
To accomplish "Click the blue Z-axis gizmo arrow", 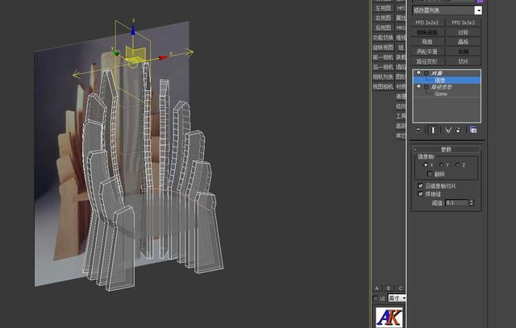I will pos(133,30).
